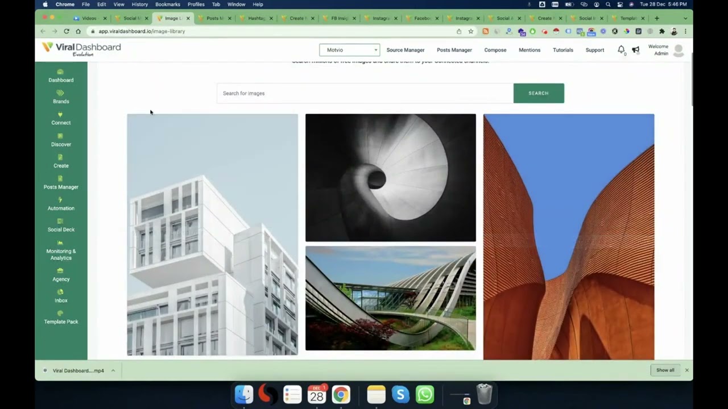Viewport: 728px width, 409px height.
Task: Switch to the Hashtag browser tab
Action: coord(257,18)
